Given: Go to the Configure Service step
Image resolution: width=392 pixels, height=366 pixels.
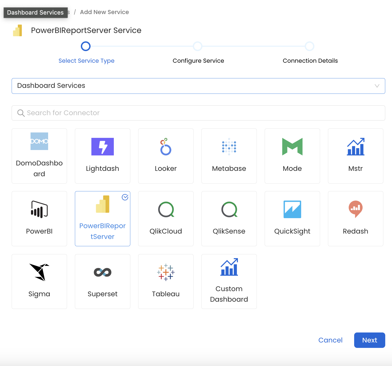Looking at the screenshot, I should pos(198,46).
